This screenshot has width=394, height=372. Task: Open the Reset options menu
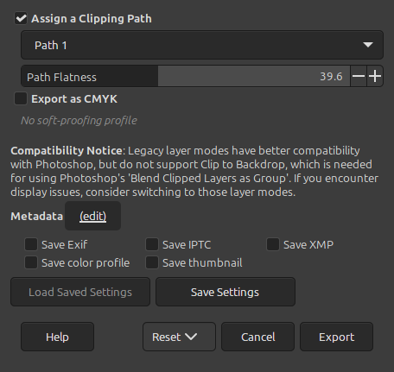pyautogui.click(x=179, y=337)
